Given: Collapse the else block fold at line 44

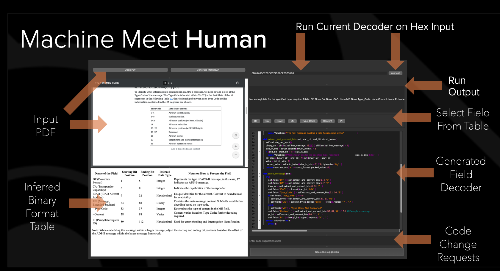Looking at the screenshot, I should (x=260, y=205).
